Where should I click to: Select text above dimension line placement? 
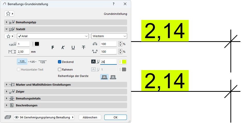[x=22, y=62]
